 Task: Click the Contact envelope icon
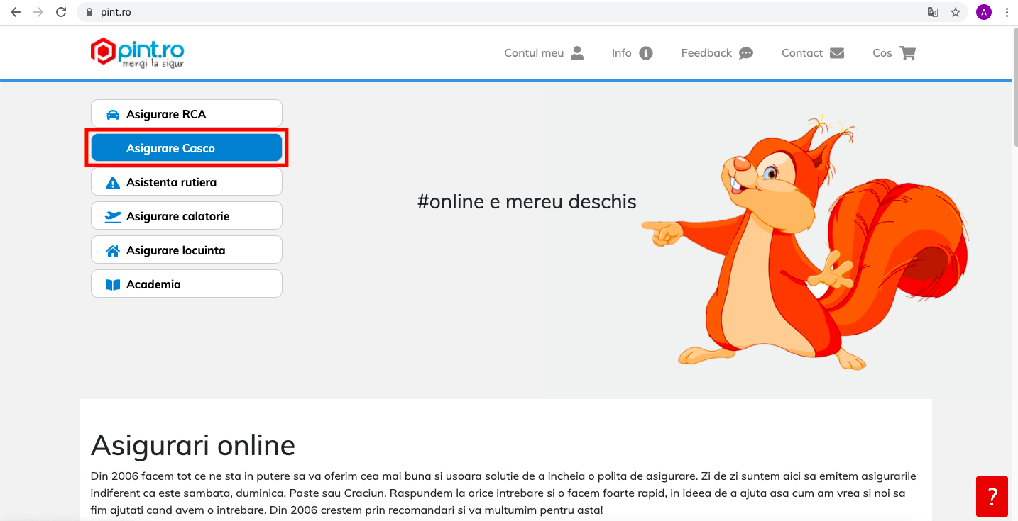point(837,53)
